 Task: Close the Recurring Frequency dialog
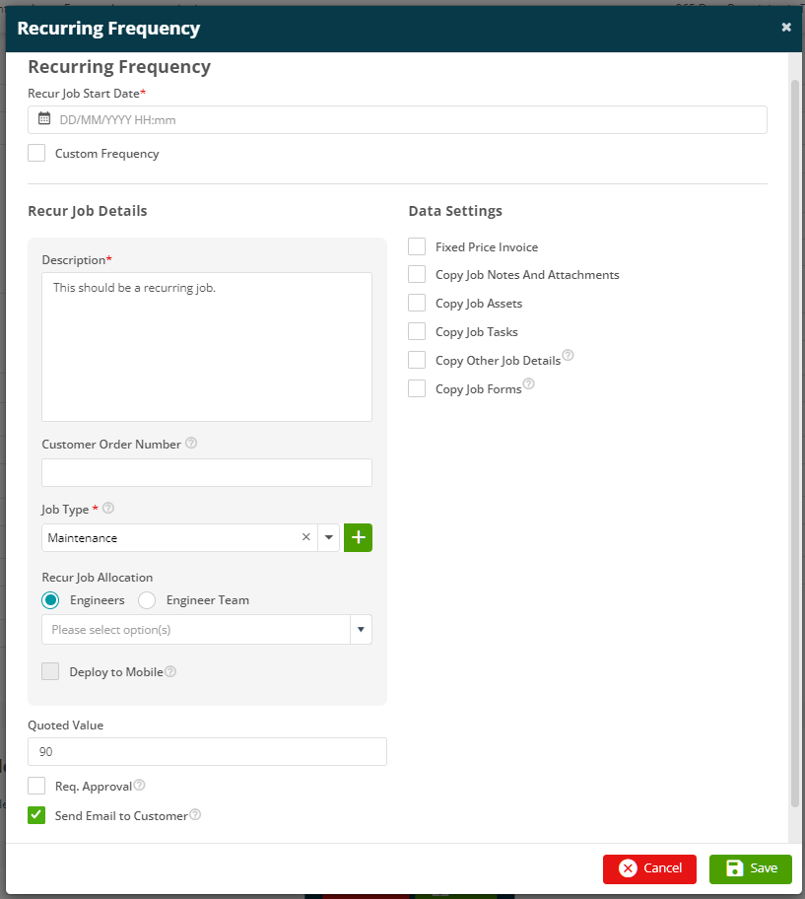[x=786, y=27]
